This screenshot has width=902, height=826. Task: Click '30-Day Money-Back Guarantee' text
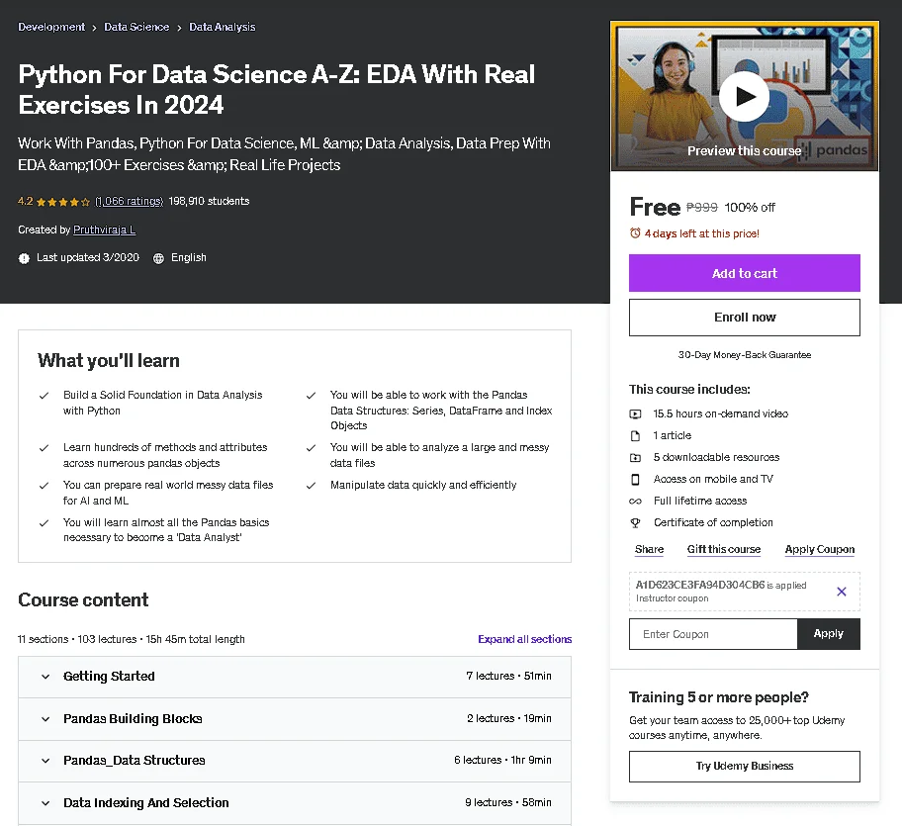[x=745, y=355]
